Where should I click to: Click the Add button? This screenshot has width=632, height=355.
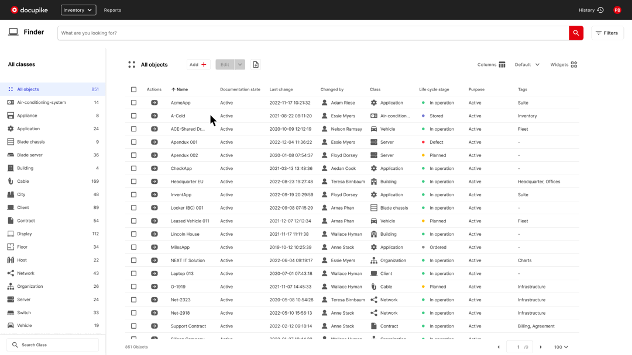coord(198,64)
